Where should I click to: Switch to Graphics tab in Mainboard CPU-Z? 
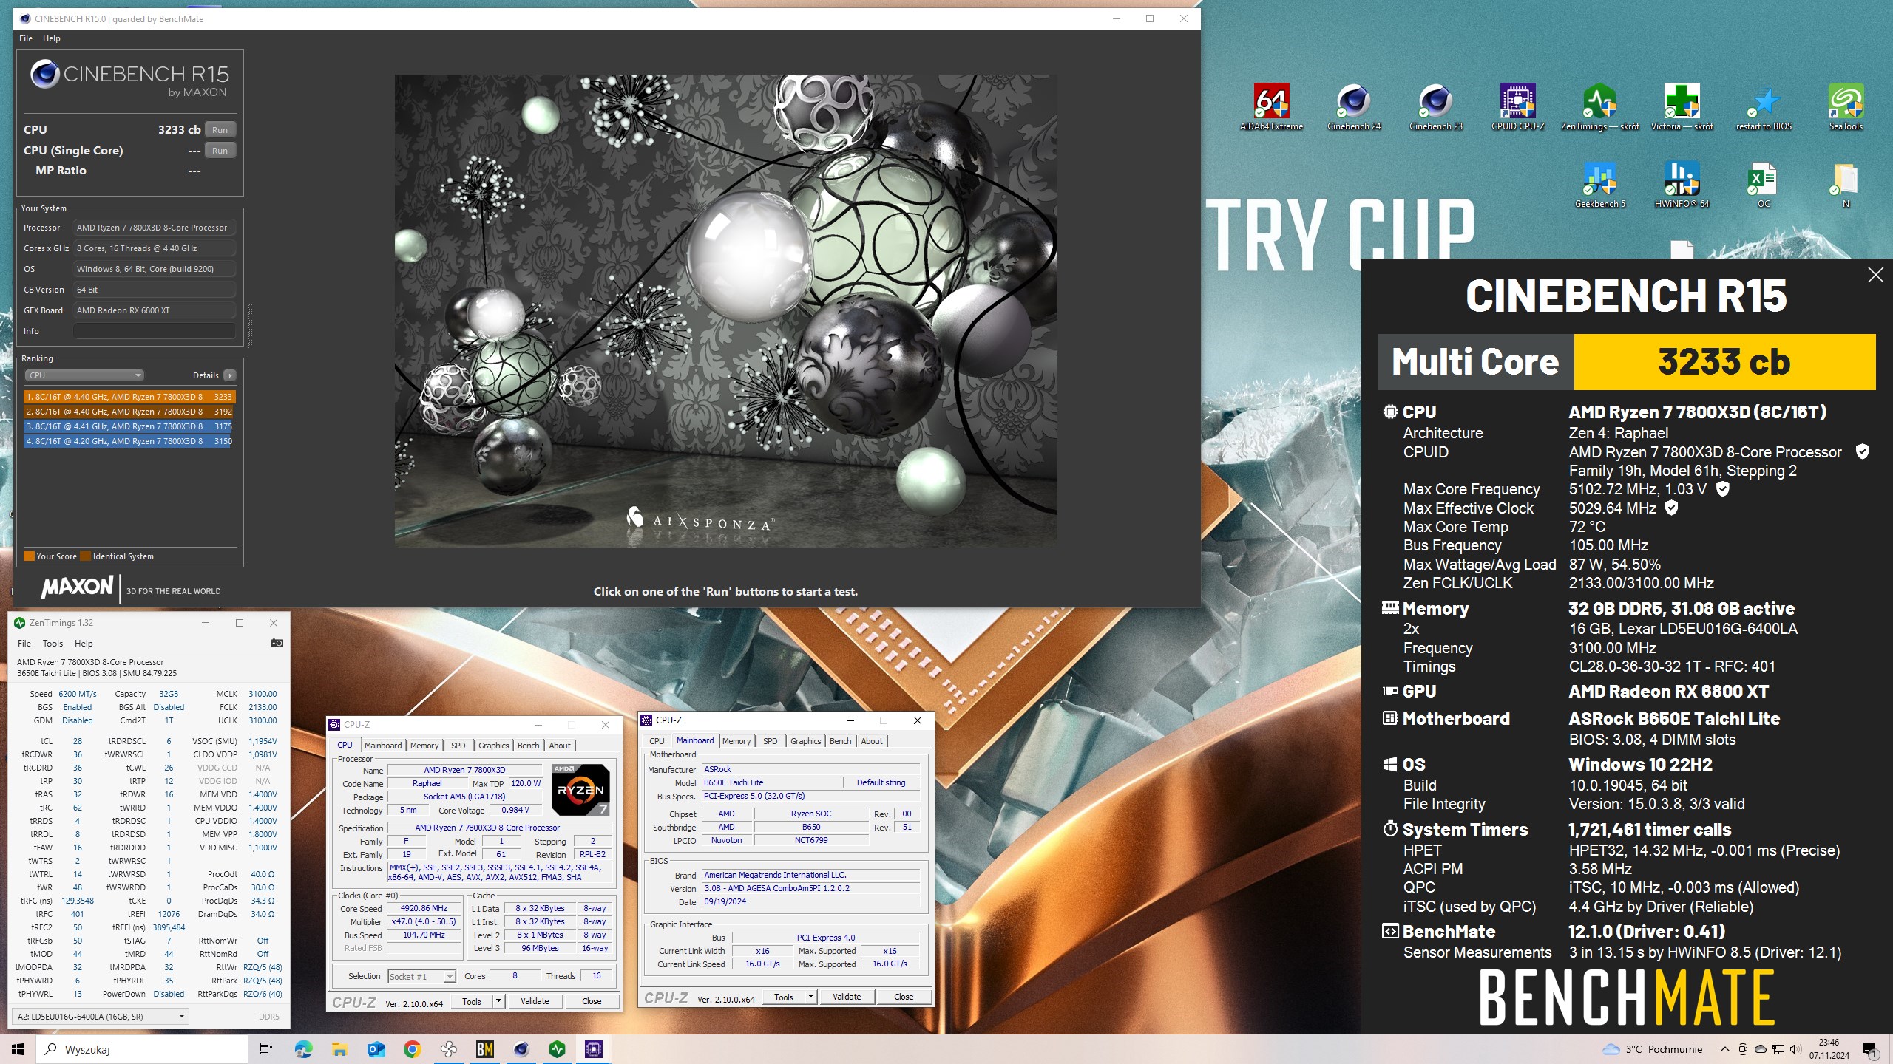(806, 741)
